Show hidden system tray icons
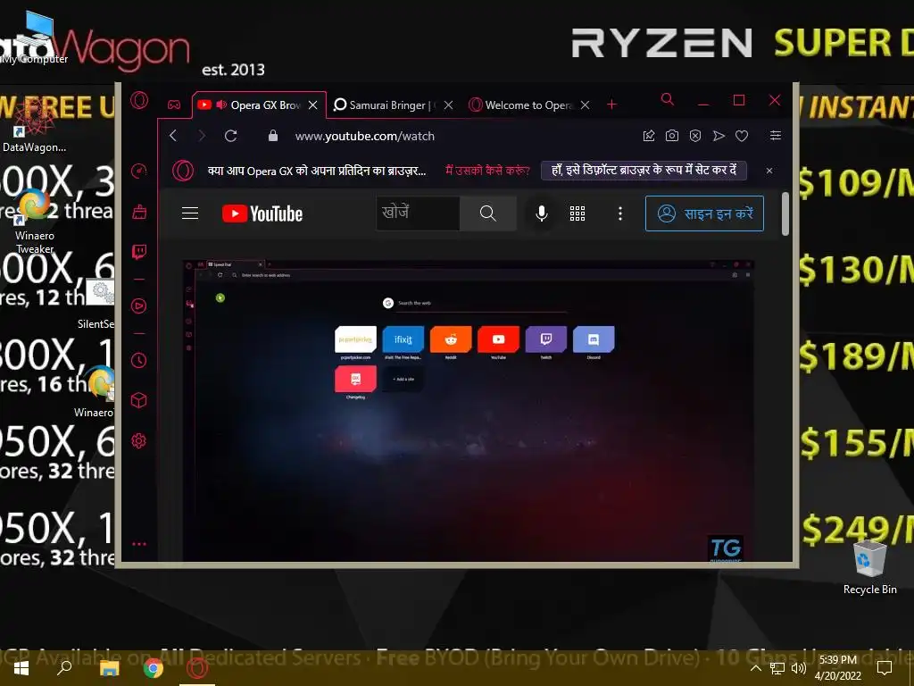Viewport: 914px width, 686px height. tap(755, 668)
